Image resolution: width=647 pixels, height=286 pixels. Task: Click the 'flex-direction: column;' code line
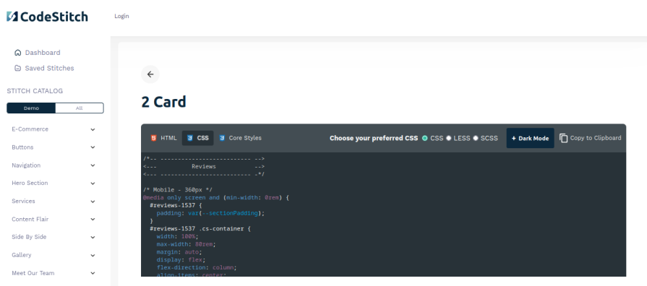pyautogui.click(x=197, y=267)
